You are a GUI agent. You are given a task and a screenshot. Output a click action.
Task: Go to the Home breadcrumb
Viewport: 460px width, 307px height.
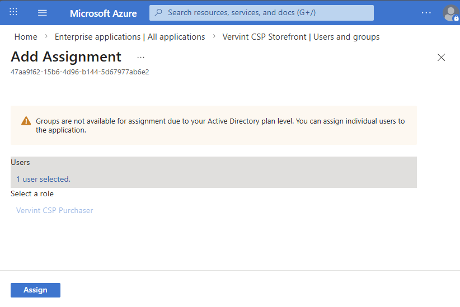26,37
